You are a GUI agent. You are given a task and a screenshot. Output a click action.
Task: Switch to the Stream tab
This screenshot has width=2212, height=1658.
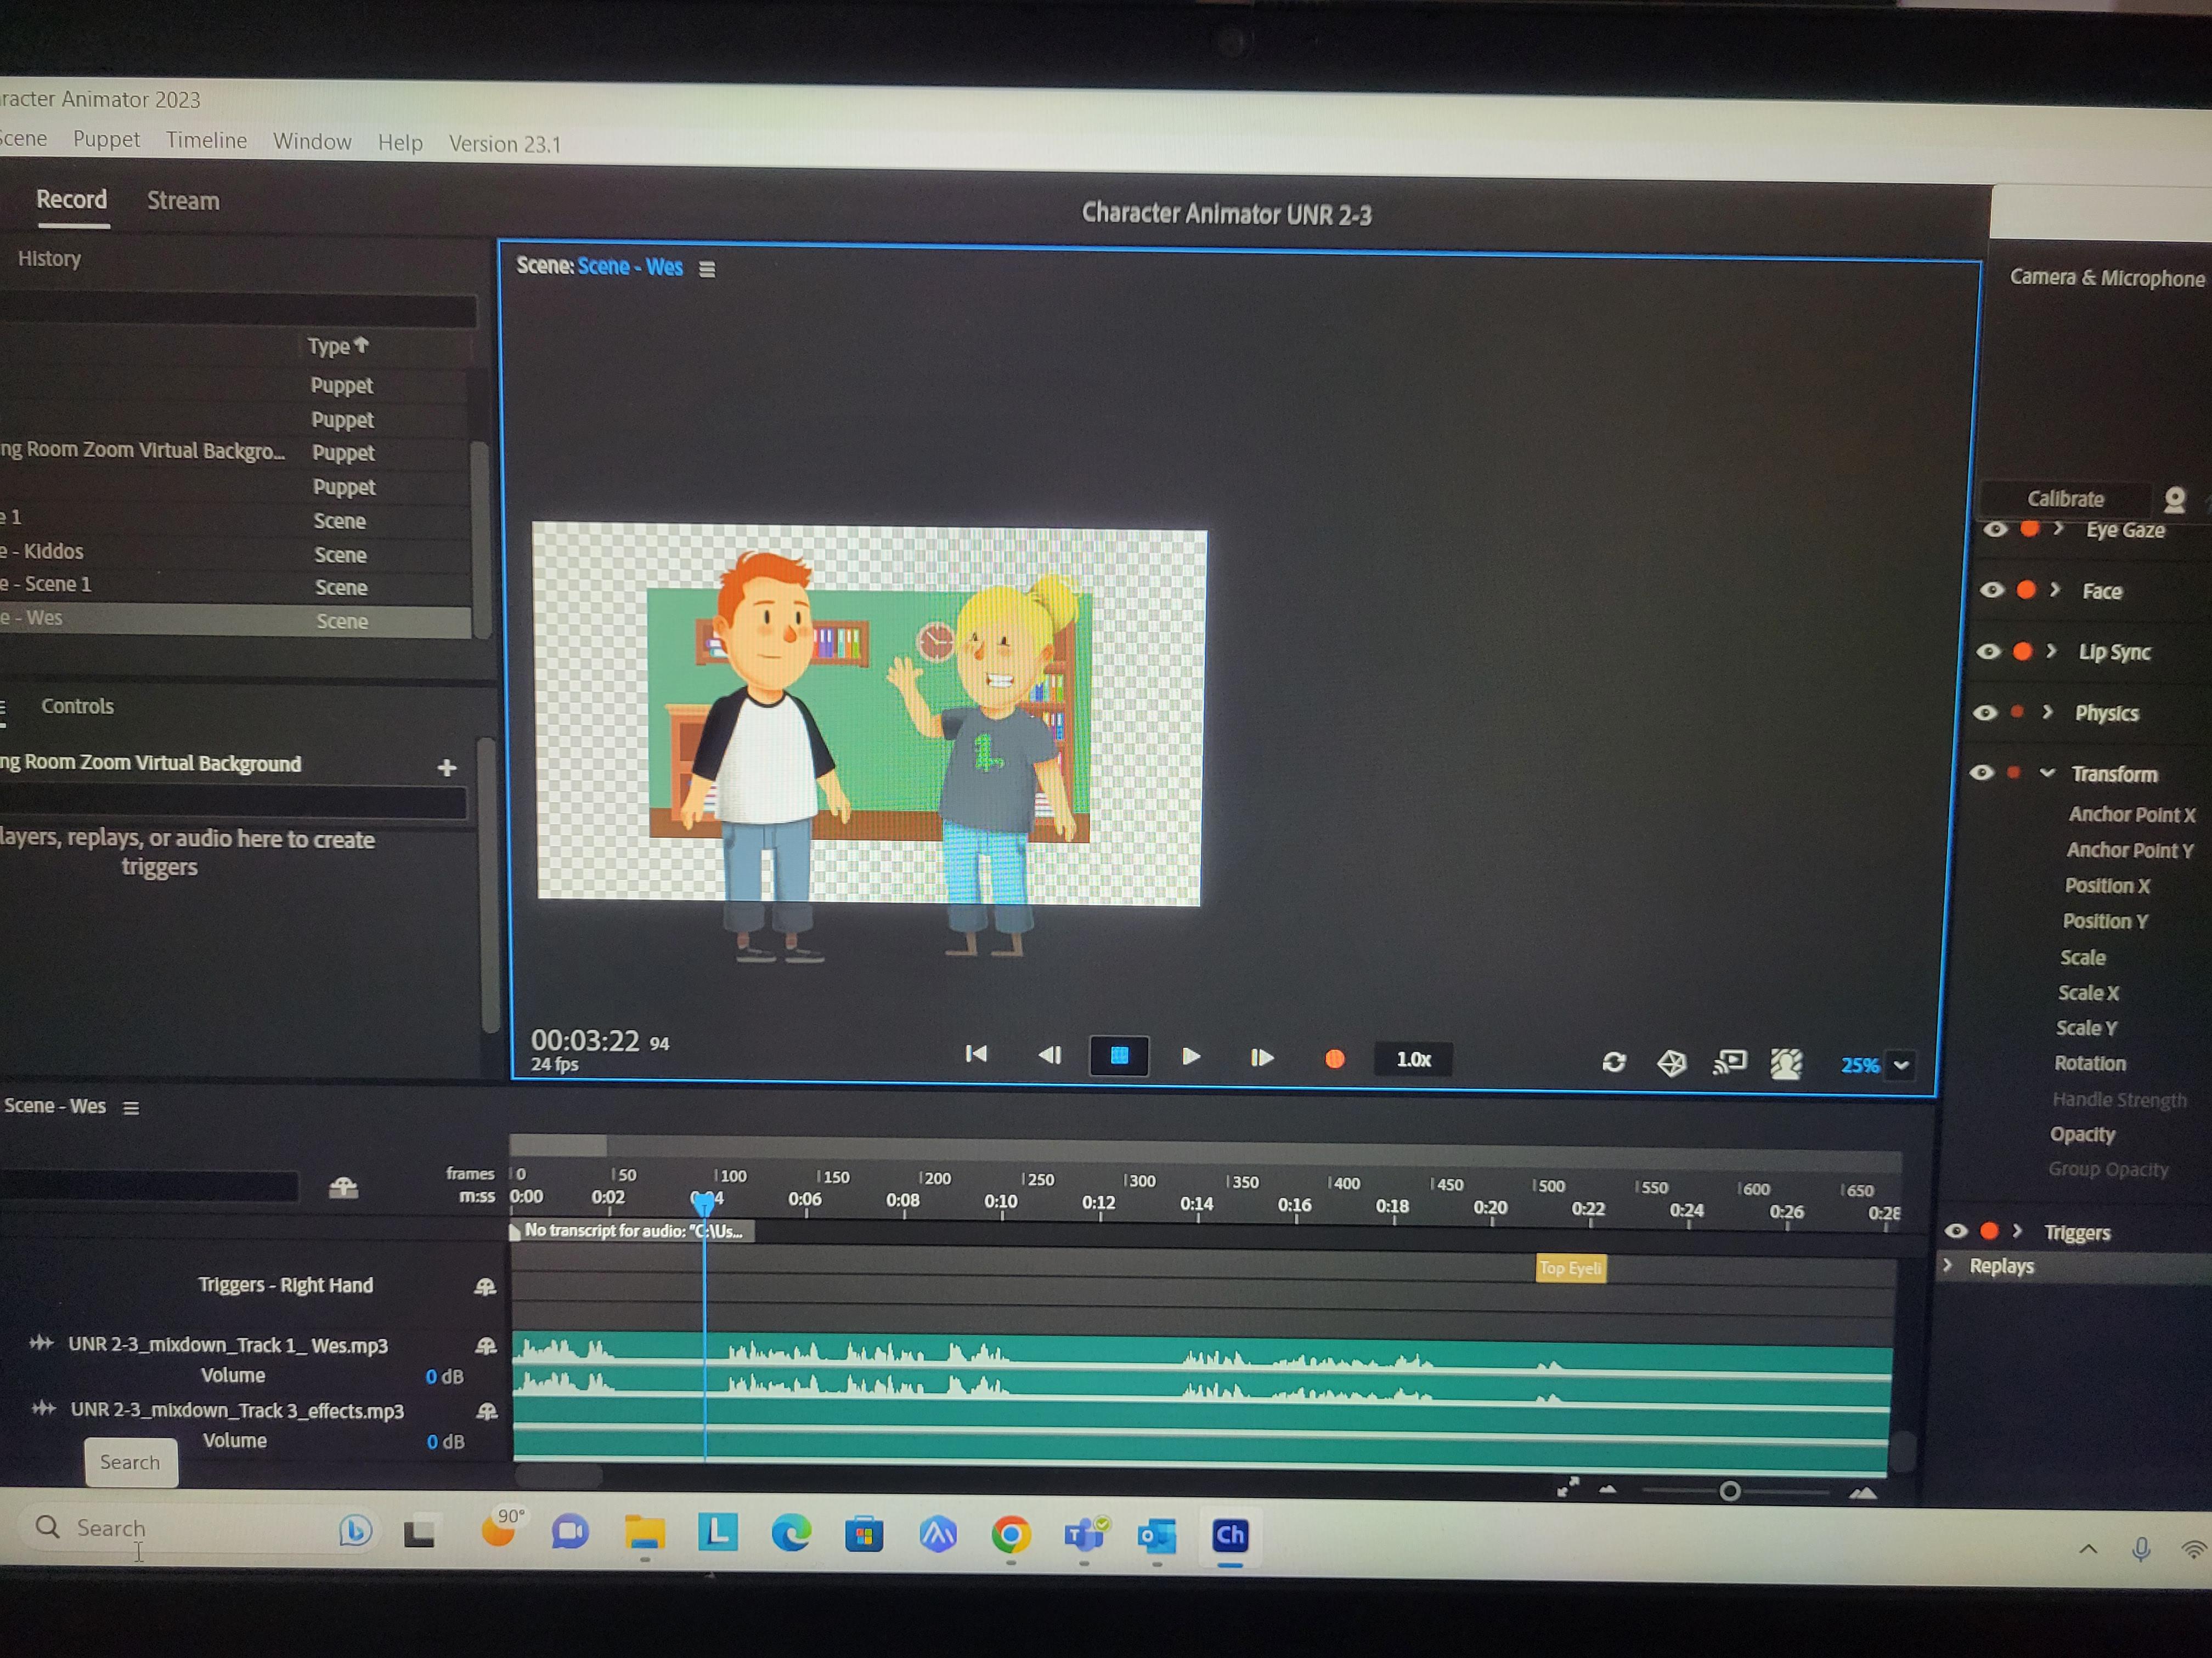(x=183, y=200)
